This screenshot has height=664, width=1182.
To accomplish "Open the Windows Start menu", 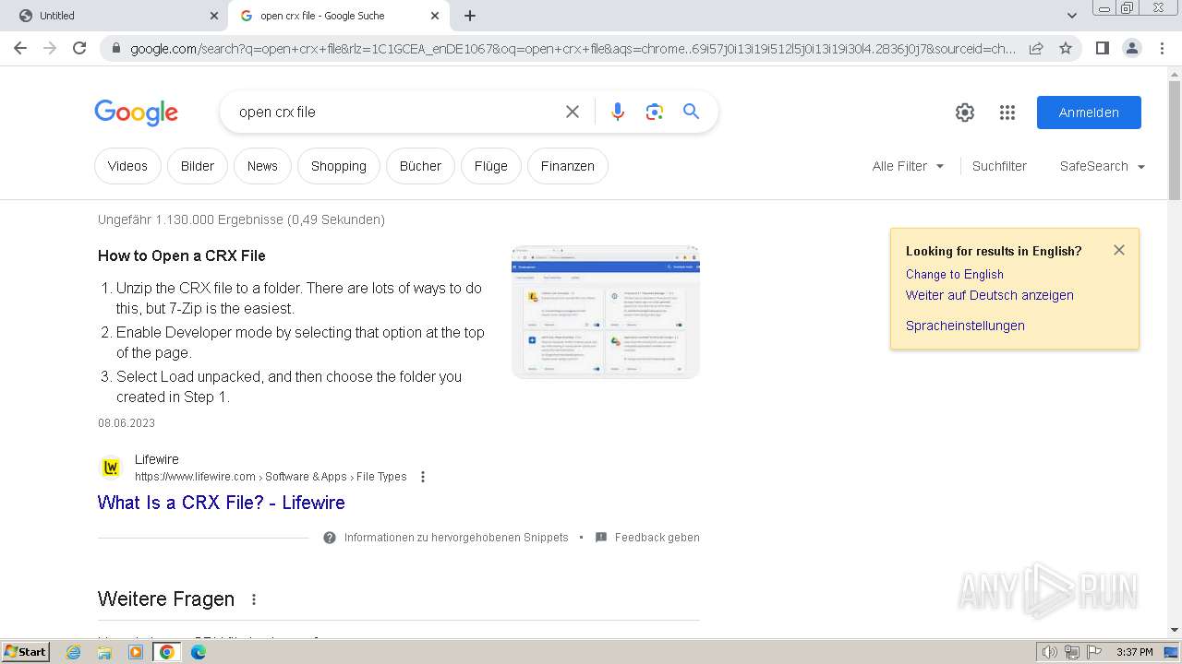I will (x=25, y=652).
